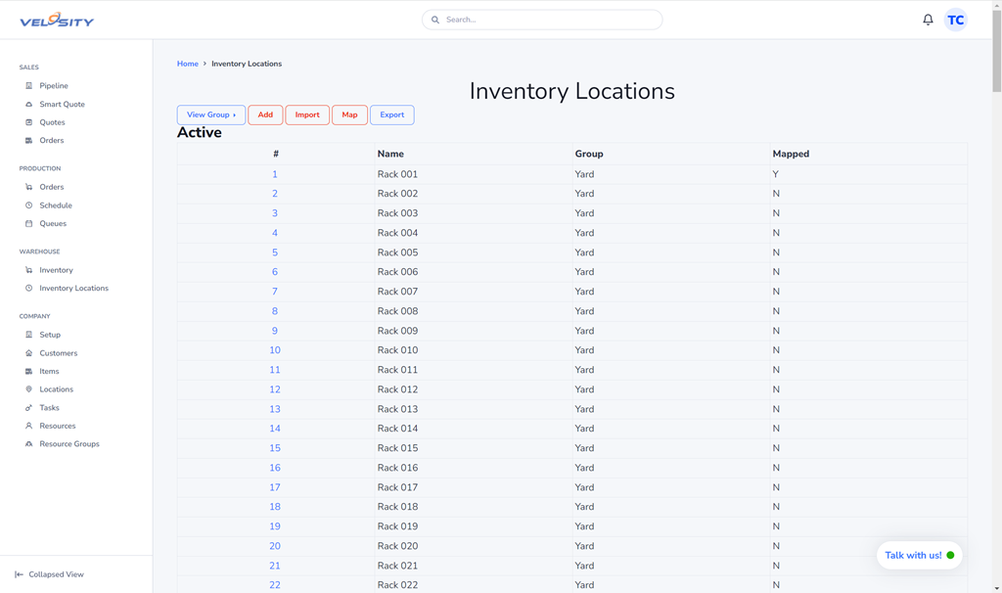Click the Home breadcrumb link
This screenshot has height=593, width=1002.
187,64
